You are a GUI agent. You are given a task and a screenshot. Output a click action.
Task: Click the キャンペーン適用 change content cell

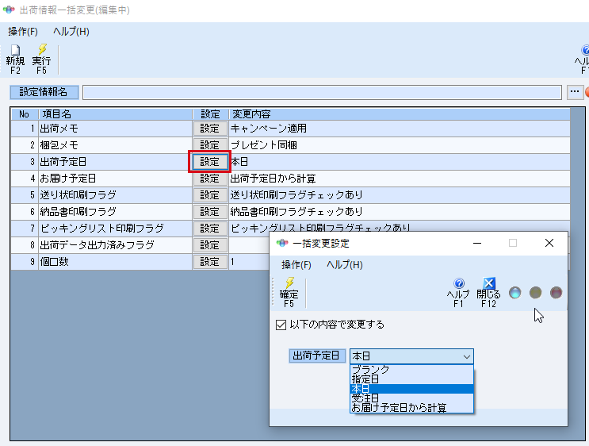(x=400, y=129)
